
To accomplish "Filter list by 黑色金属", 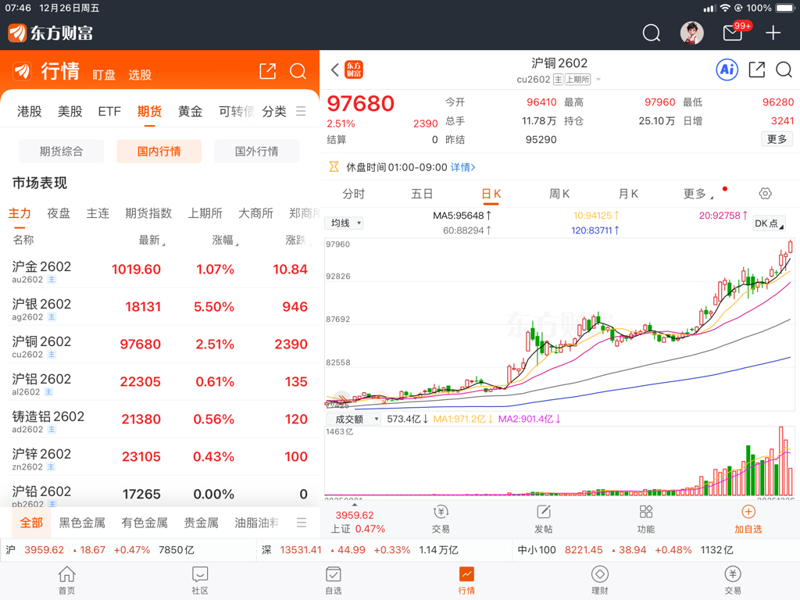I will coord(82,523).
